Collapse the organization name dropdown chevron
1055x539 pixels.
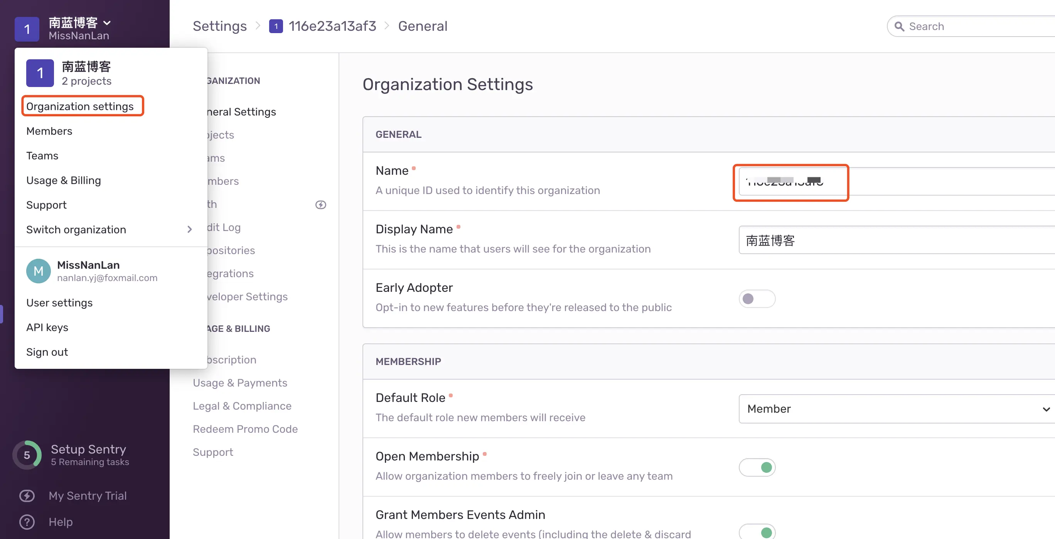tap(107, 22)
